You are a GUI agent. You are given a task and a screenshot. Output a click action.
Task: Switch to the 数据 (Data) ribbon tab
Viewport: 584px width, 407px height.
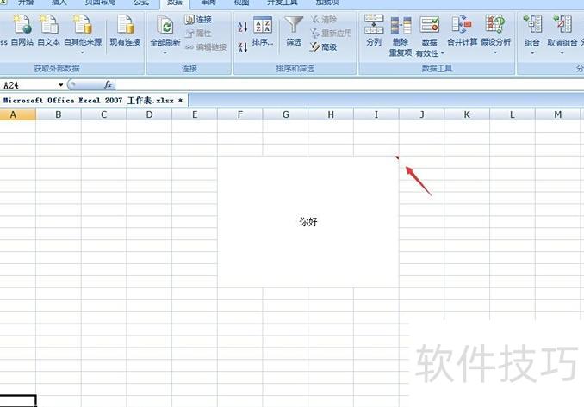[x=175, y=3]
